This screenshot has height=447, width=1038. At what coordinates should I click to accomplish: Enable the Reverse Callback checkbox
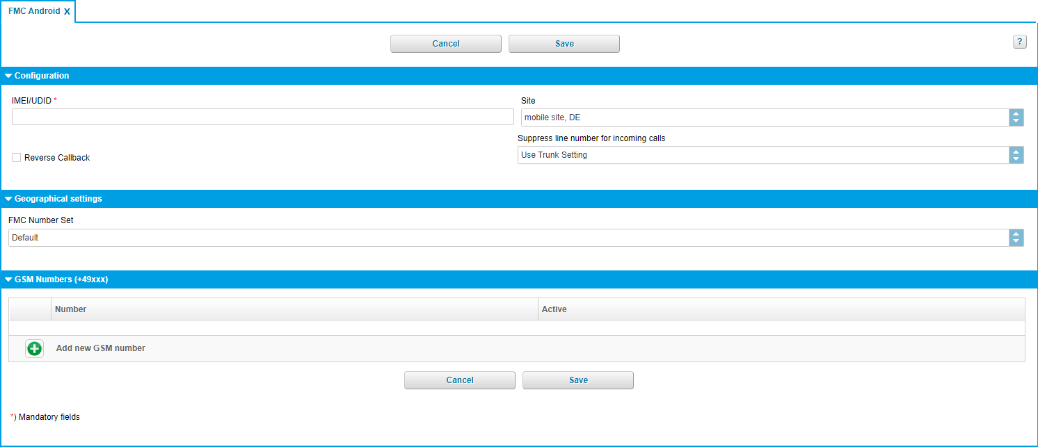click(x=16, y=158)
